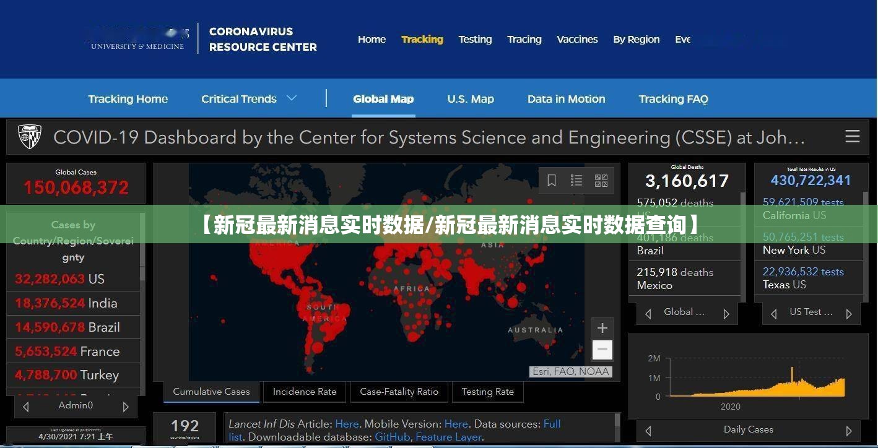Viewport: 878px width, 448px height.
Task: Show previous US Test panel
Action: (x=773, y=314)
